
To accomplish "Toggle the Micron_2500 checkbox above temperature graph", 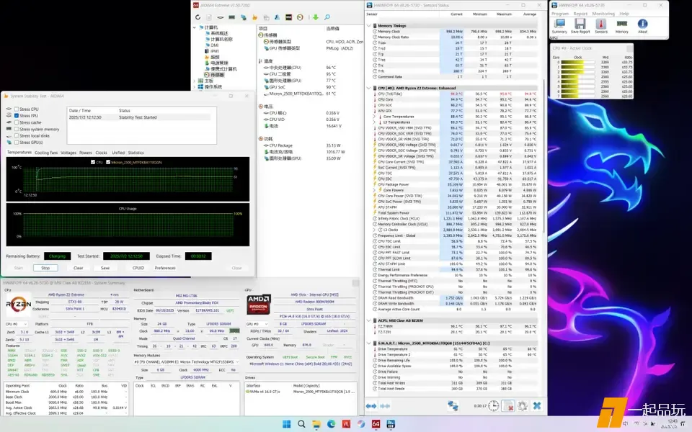I will click(108, 162).
